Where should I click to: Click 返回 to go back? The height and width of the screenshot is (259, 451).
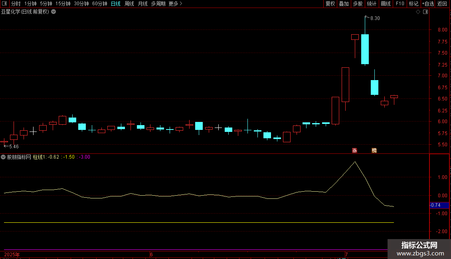[442, 4]
